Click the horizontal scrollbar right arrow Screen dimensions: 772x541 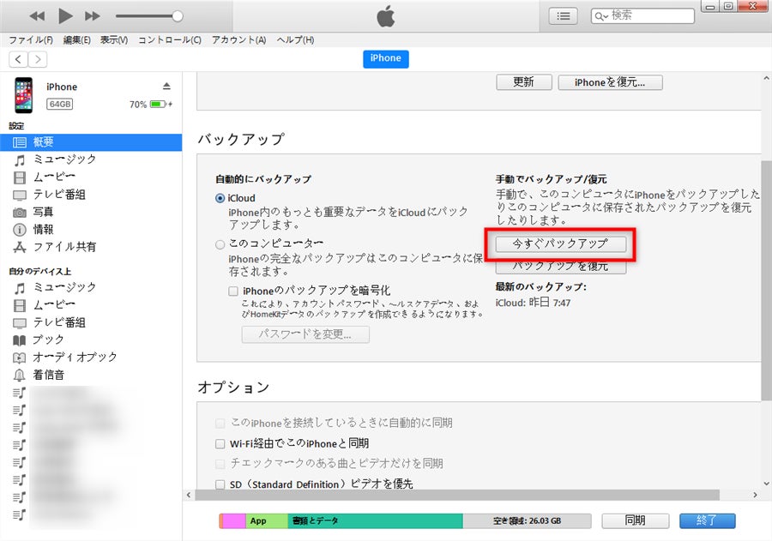pos(755,495)
